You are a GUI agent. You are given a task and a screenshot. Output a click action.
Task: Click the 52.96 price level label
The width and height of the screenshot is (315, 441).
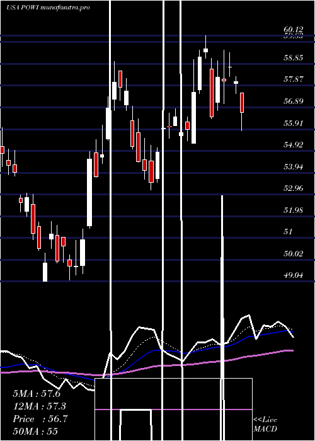coord(294,188)
